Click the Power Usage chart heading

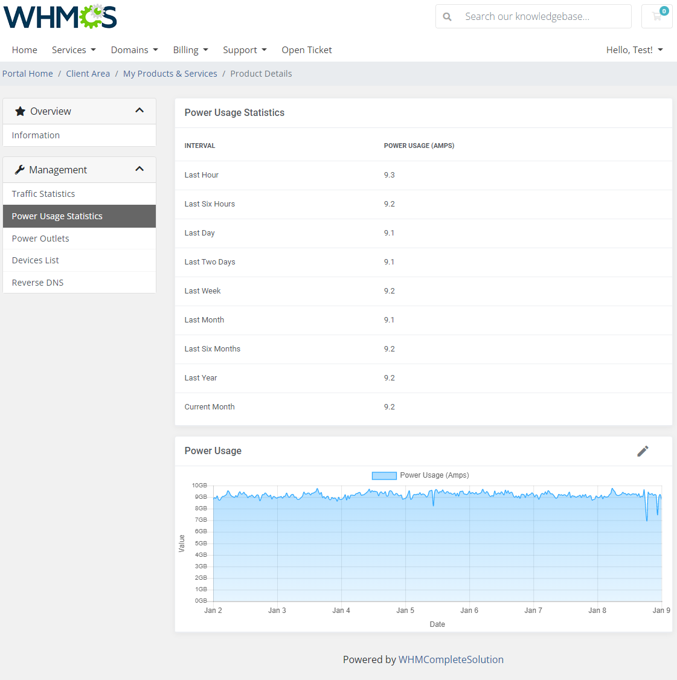(213, 451)
